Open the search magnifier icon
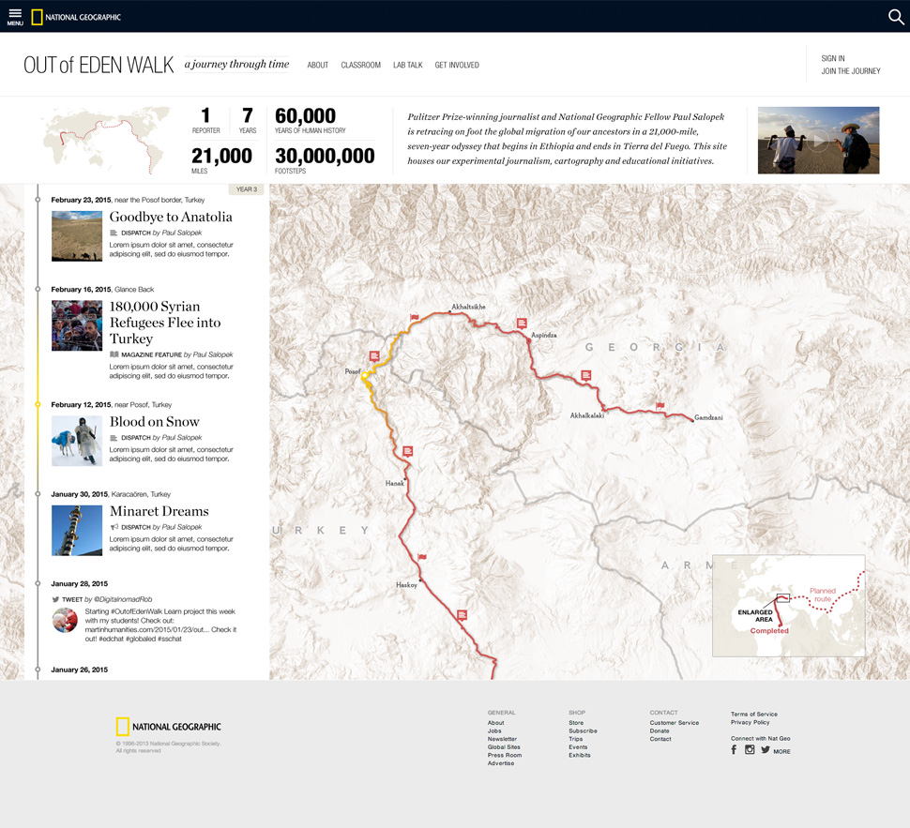The height and width of the screenshot is (828, 910). [896, 17]
